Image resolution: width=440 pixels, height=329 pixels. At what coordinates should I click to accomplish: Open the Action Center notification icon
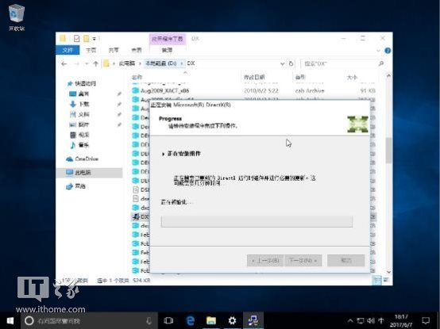click(x=426, y=321)
